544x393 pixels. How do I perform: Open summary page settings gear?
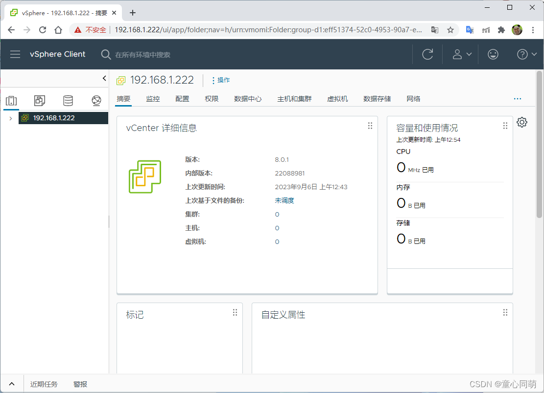coord(522,122)
